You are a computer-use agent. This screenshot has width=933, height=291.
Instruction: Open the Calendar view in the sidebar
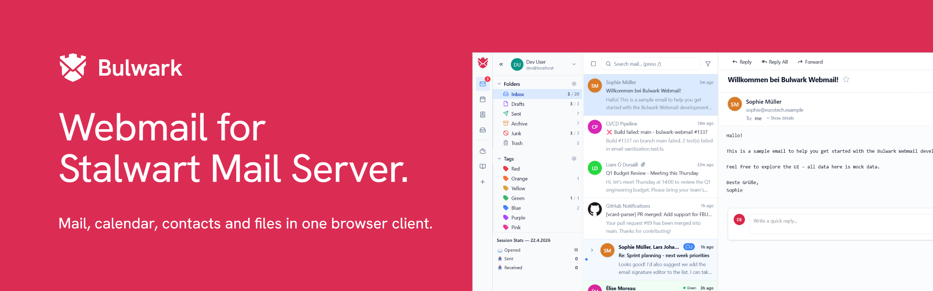(x=483, y=99)
